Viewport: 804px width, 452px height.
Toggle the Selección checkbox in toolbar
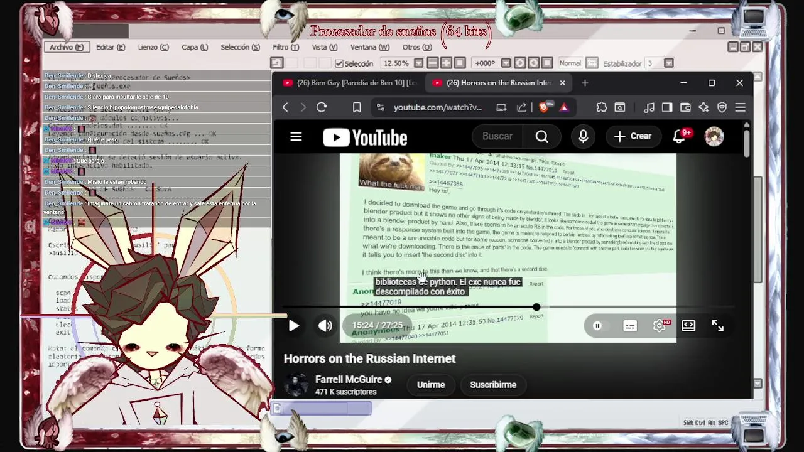pos(339,63)
